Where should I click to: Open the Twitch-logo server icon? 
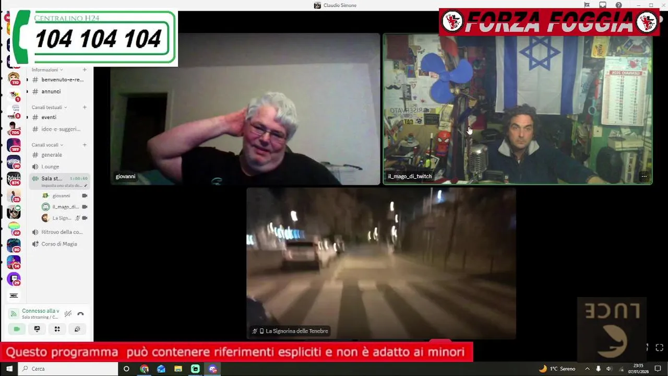click(x=14, y=279)
